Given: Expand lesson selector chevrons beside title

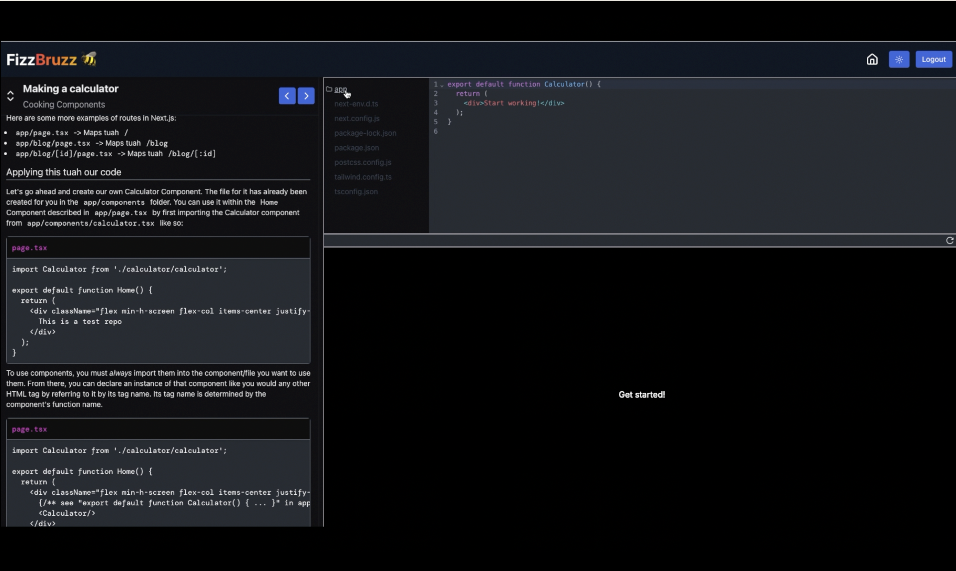Looking at the screenshot, I should pyautogui.click(x=10, y=96).
